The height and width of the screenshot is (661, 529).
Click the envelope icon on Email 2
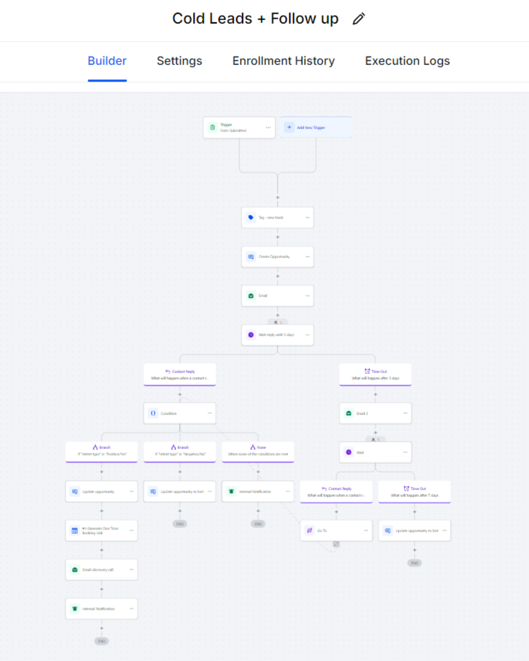tap(349, 413)
